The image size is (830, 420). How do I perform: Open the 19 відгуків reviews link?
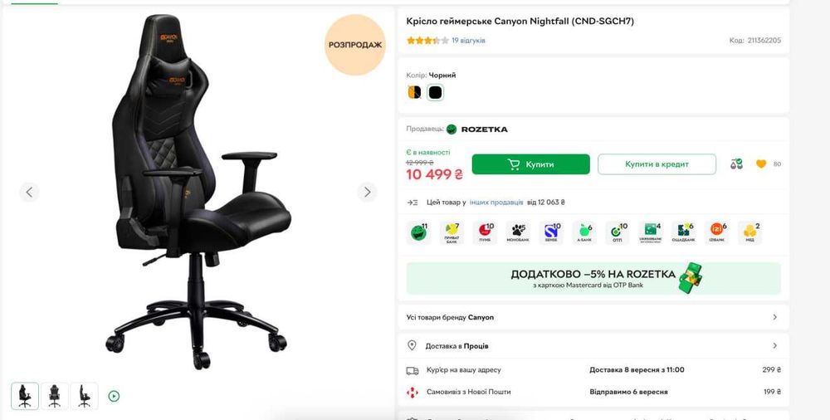[x=468, y=40]
